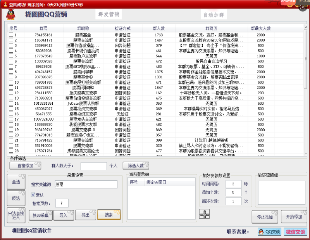Click 全选 to select all groups
310x240 pixels.
click(x=15, y=181)
